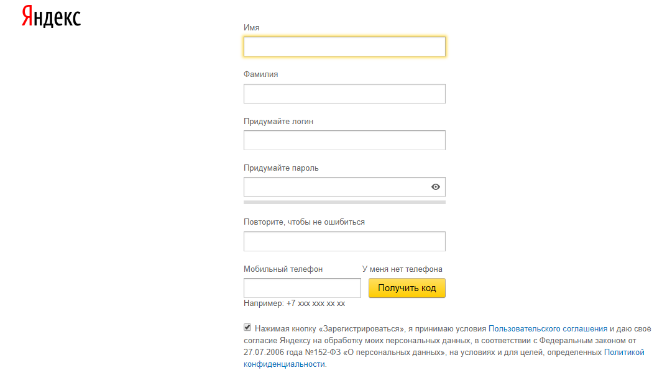657x373 pixels.
Task: Select the Придумайте логин input box
Action: 344,140
